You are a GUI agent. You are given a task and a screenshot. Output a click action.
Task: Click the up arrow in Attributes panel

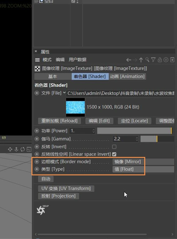[x=141, y=60]
